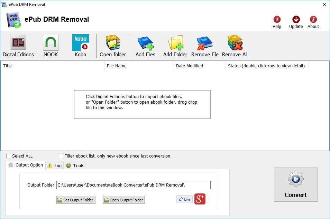Screen dimensions: 330x219
Task: Switch to the Log tab
Action: coord(55,165)
